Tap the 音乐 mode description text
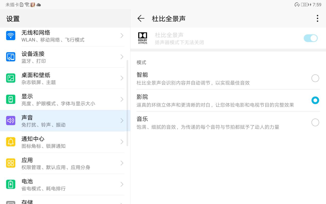Screen dimensions: 326x204 208,127
